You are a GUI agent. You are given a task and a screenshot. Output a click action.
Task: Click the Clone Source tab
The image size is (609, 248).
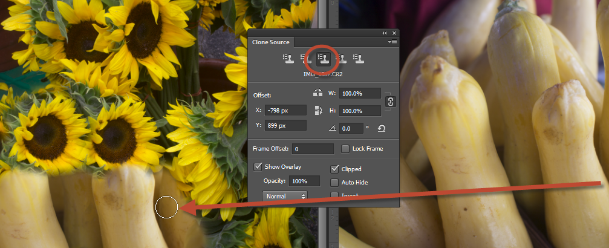coord(272,42)
